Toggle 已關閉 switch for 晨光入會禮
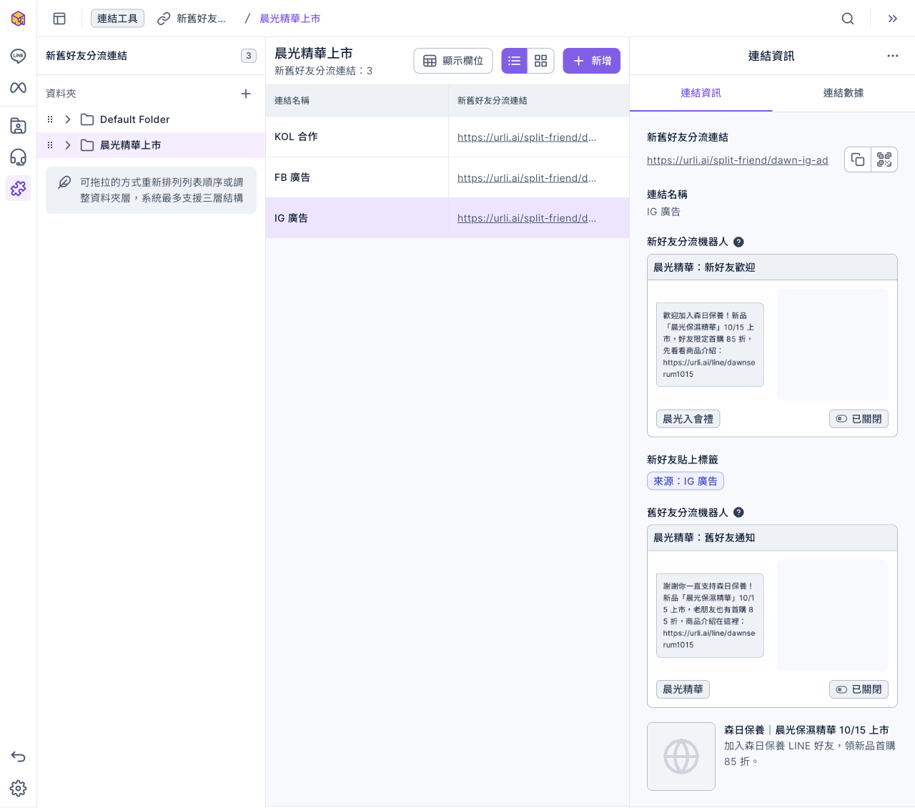The width and height of the screenshot is (915, 808). 859,419
